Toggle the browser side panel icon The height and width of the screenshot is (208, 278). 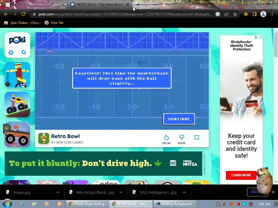coord(255,14)
